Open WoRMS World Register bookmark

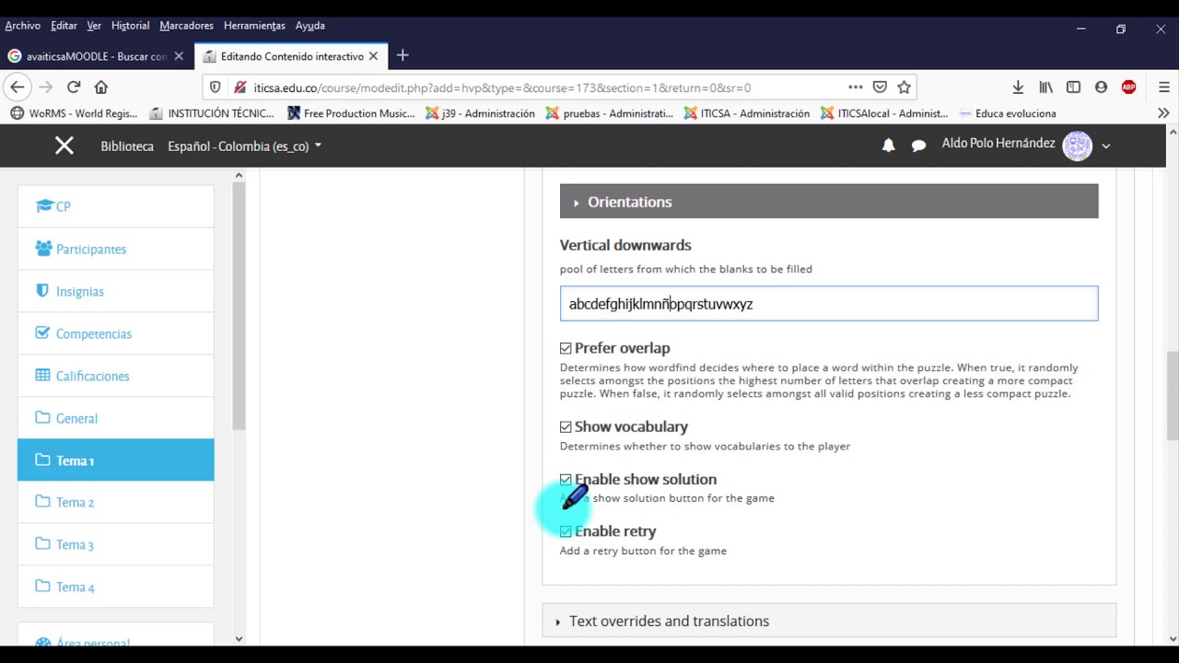pos(74,113)
